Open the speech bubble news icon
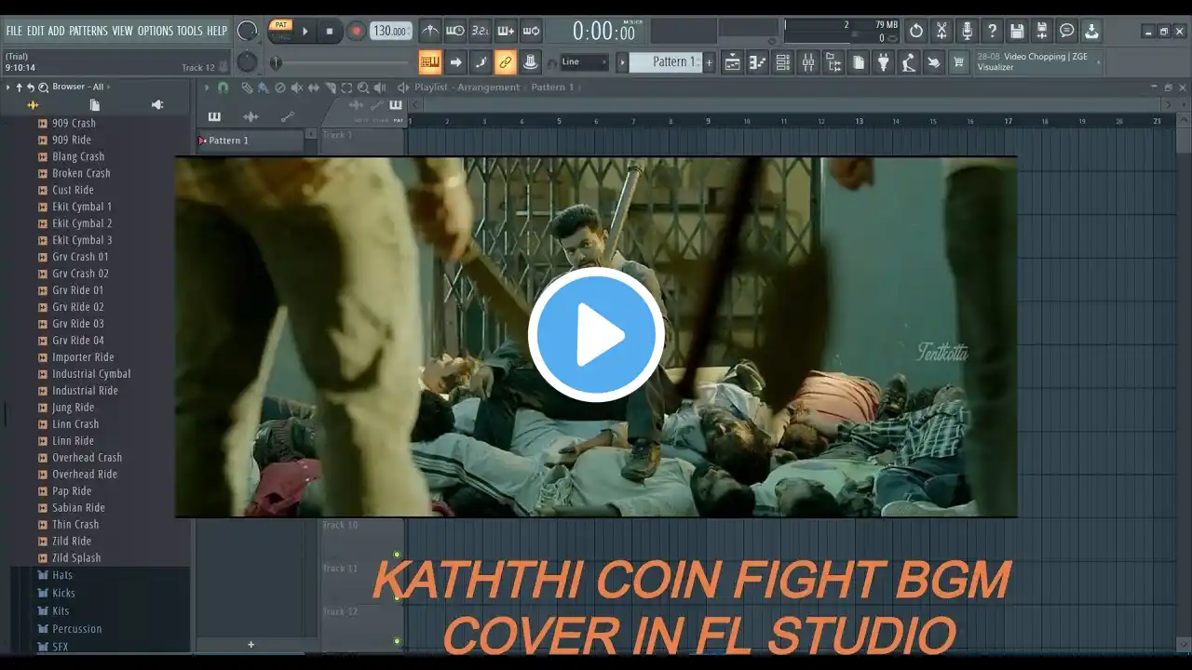 tap(1067, 31)
